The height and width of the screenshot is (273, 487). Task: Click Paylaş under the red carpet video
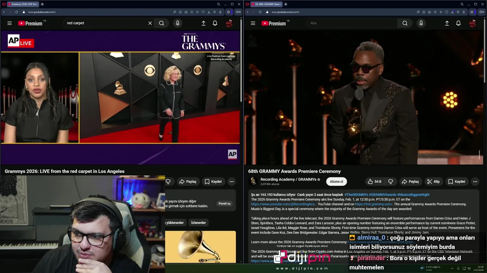(188, 182)
